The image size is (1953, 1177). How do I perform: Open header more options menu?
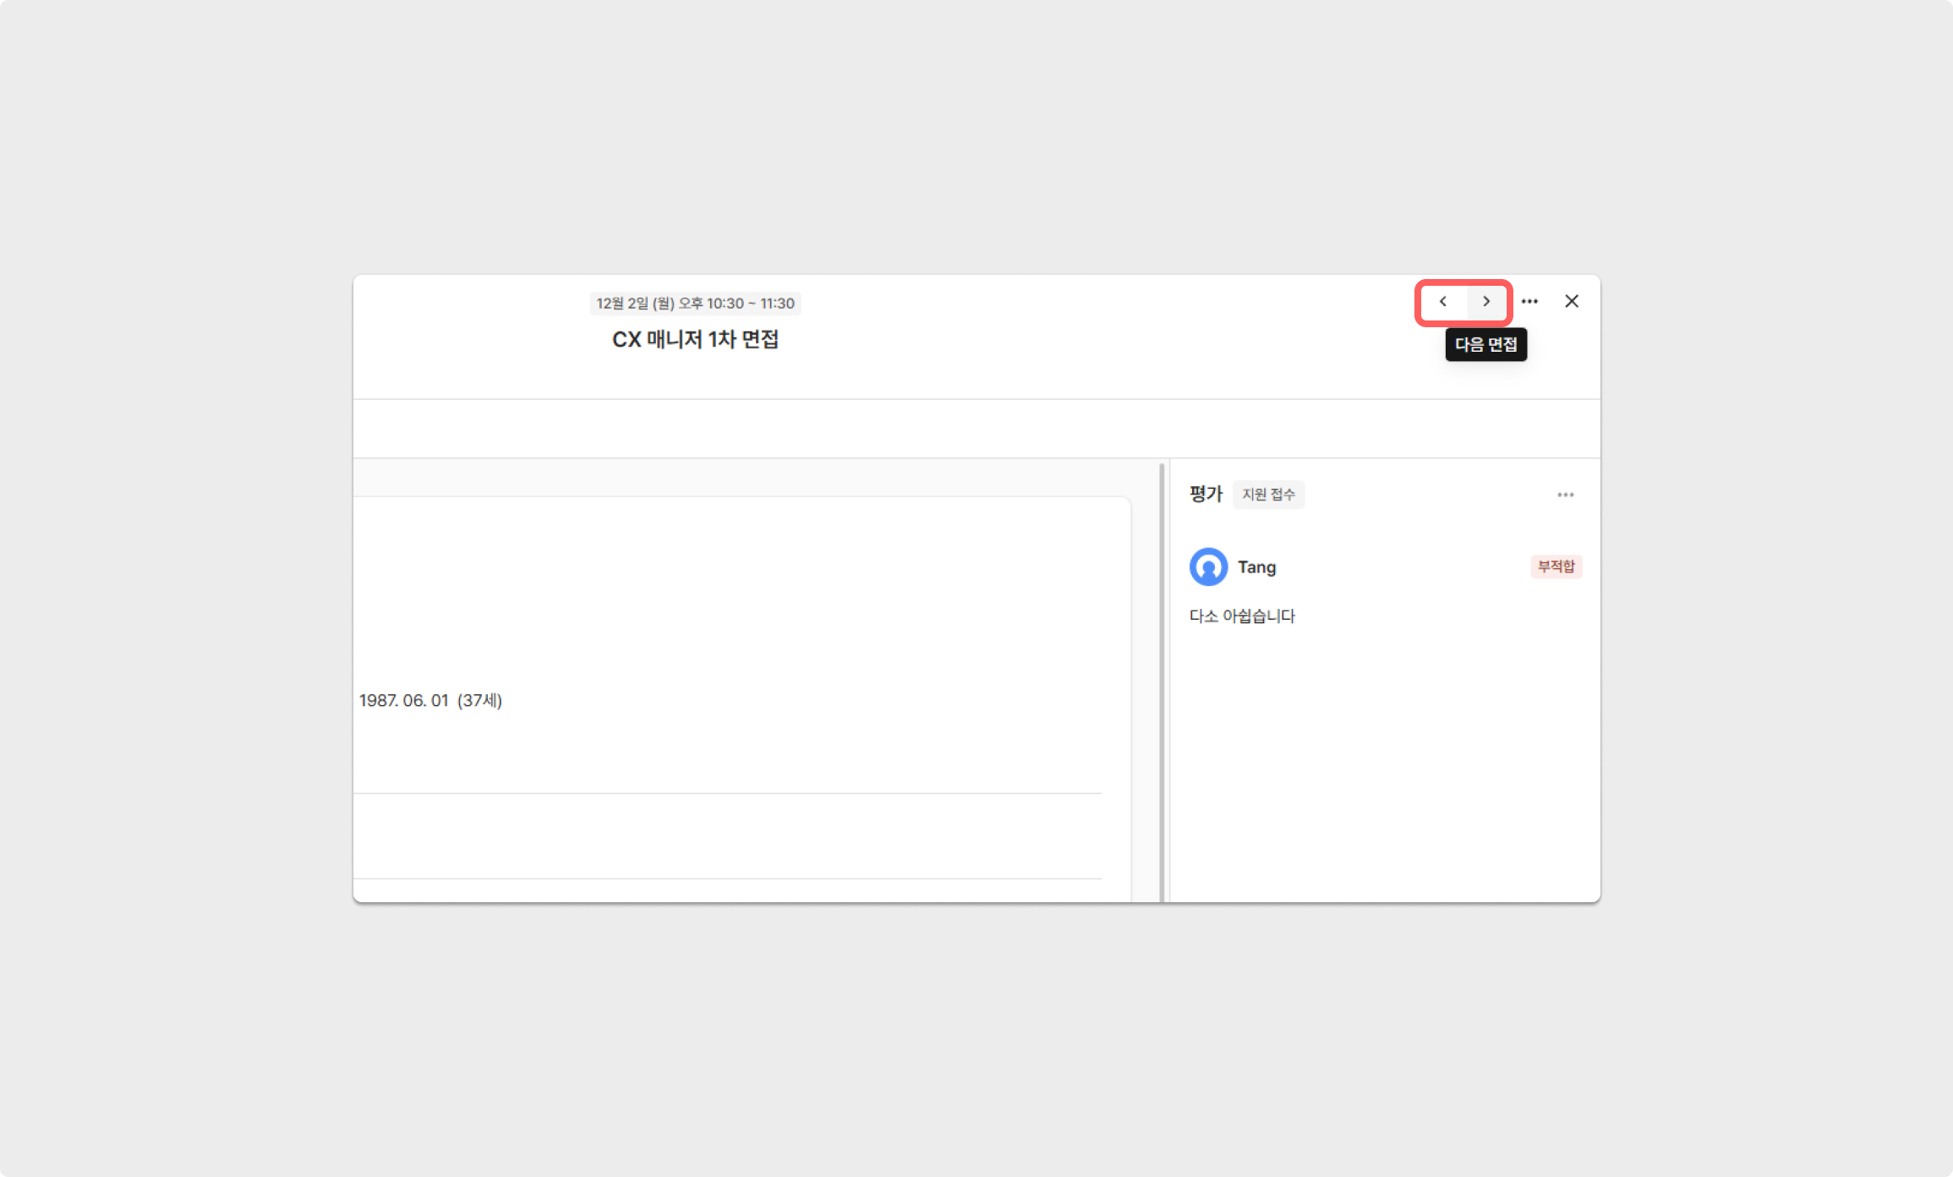click(1529, 302)
